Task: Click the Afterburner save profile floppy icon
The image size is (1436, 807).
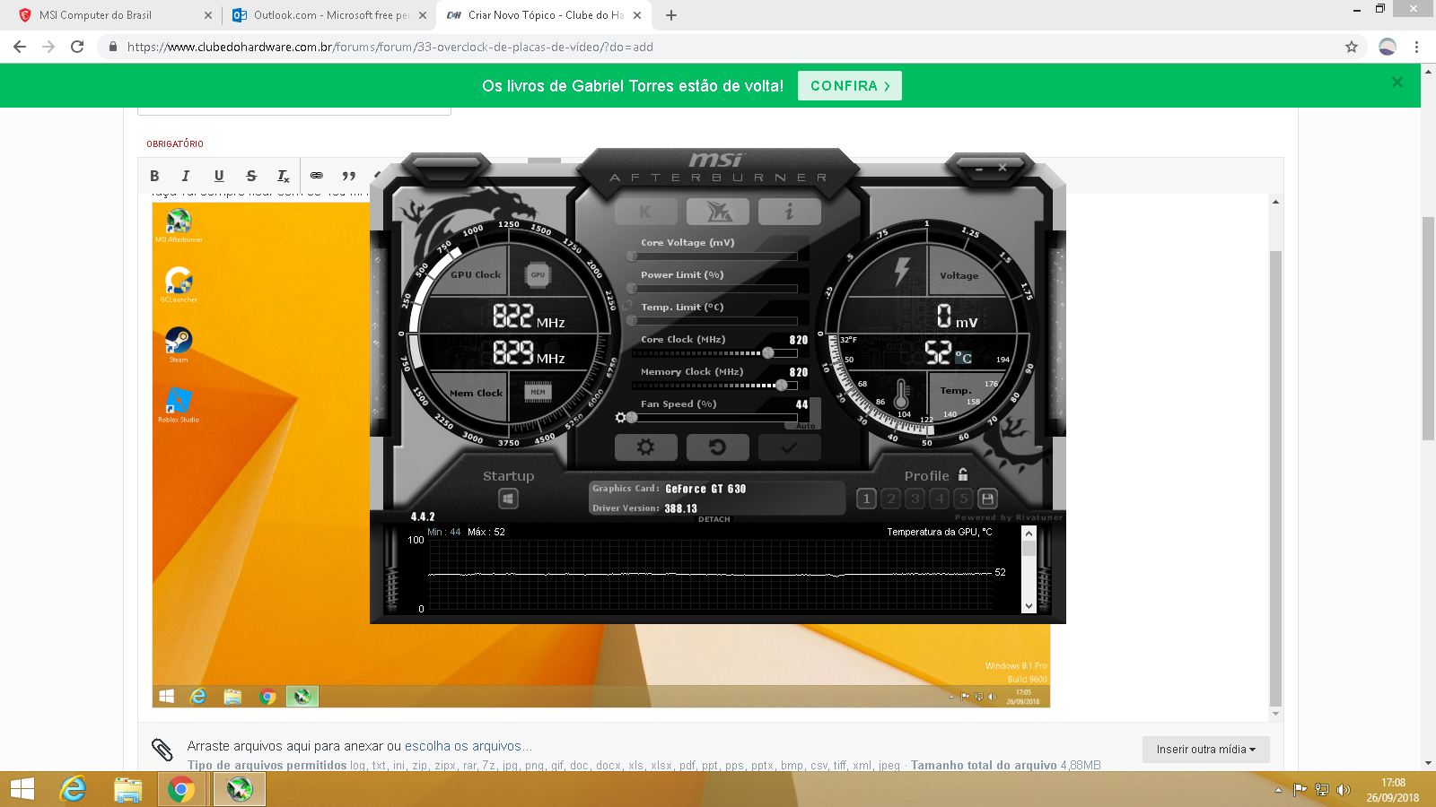Action: click(987, 499)
